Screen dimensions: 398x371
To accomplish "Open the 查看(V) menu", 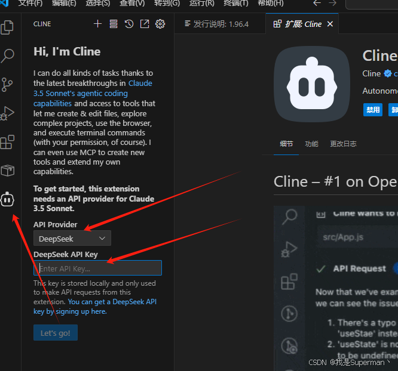I will tap(132, 4).
